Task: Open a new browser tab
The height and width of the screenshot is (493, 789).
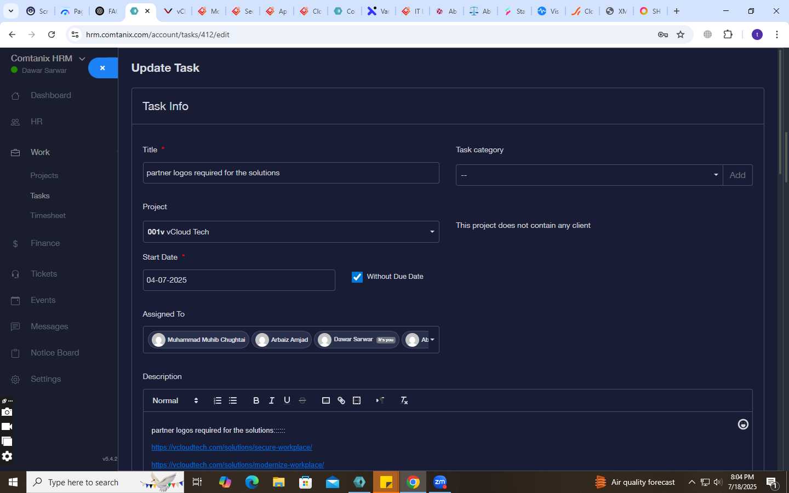Action: [x=677, y=11]
